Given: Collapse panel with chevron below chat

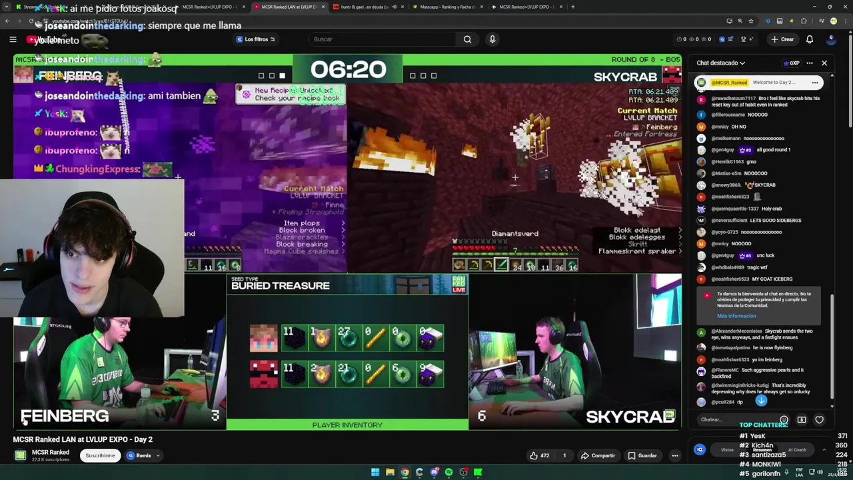Looking at the screenshot, I should click(x=824, y=449).
